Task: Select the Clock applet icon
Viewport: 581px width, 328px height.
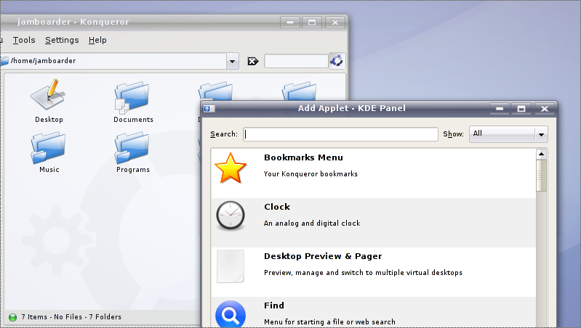Action: pos(231,216)
